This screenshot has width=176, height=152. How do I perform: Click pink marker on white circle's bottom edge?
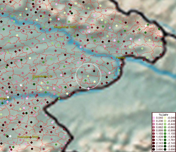(88, 89)
